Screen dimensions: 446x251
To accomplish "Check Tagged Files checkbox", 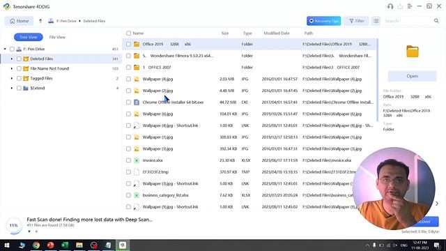I will point(19,78).
